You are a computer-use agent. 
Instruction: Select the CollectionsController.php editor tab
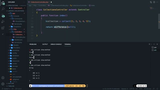[x=40, y=2]
